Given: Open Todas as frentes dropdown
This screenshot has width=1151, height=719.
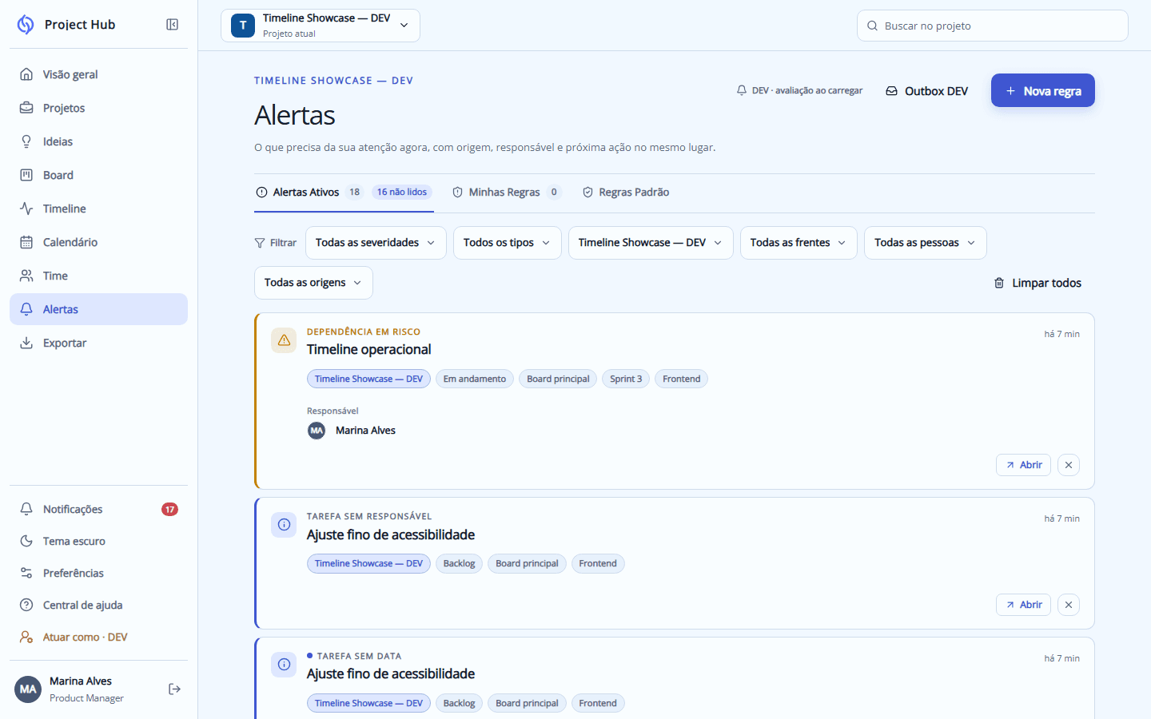Looking at the screenshot, I should [799, 243].
